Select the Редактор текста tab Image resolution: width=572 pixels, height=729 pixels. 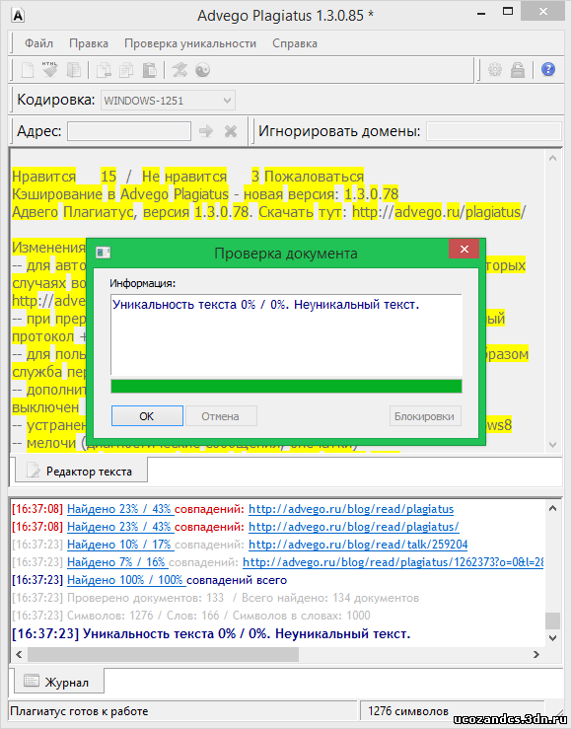[81, 471]
